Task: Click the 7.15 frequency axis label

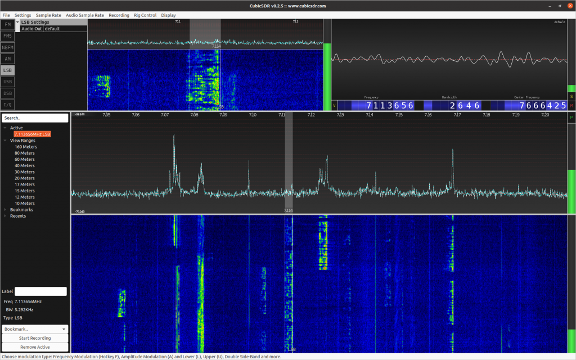Action: coord(399,115)
